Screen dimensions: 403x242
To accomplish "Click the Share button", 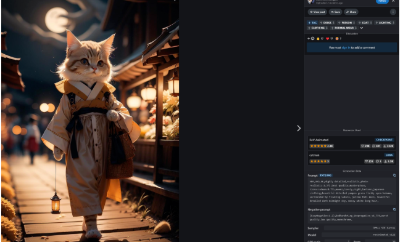I will 351,12.
